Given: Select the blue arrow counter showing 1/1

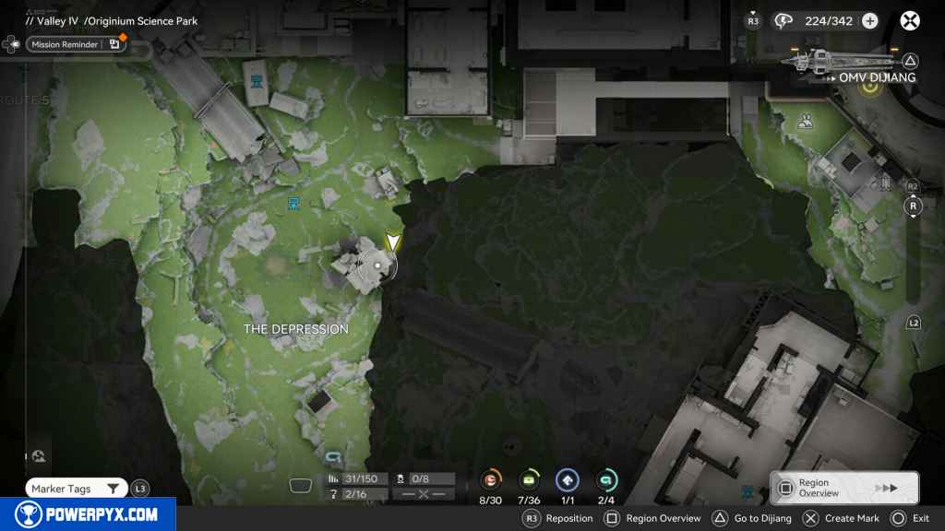Looking at the screenshot, I should point(567,481).
